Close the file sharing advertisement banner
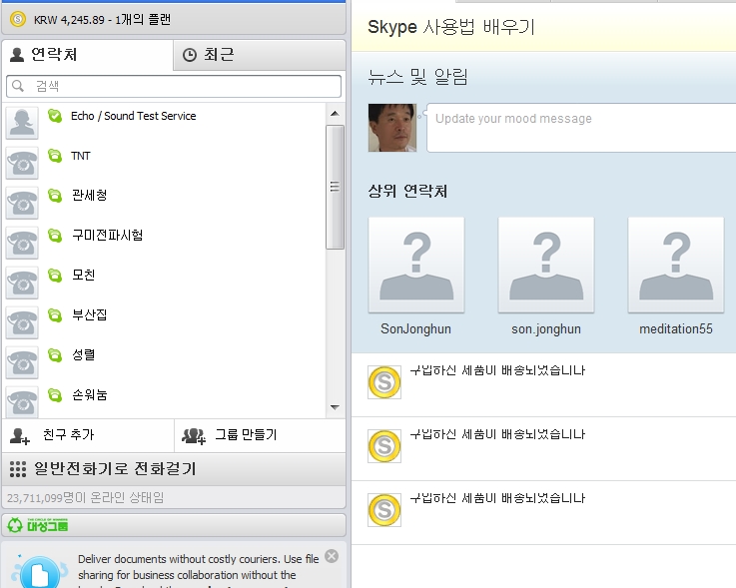736x588 pixels. point(332,556)
